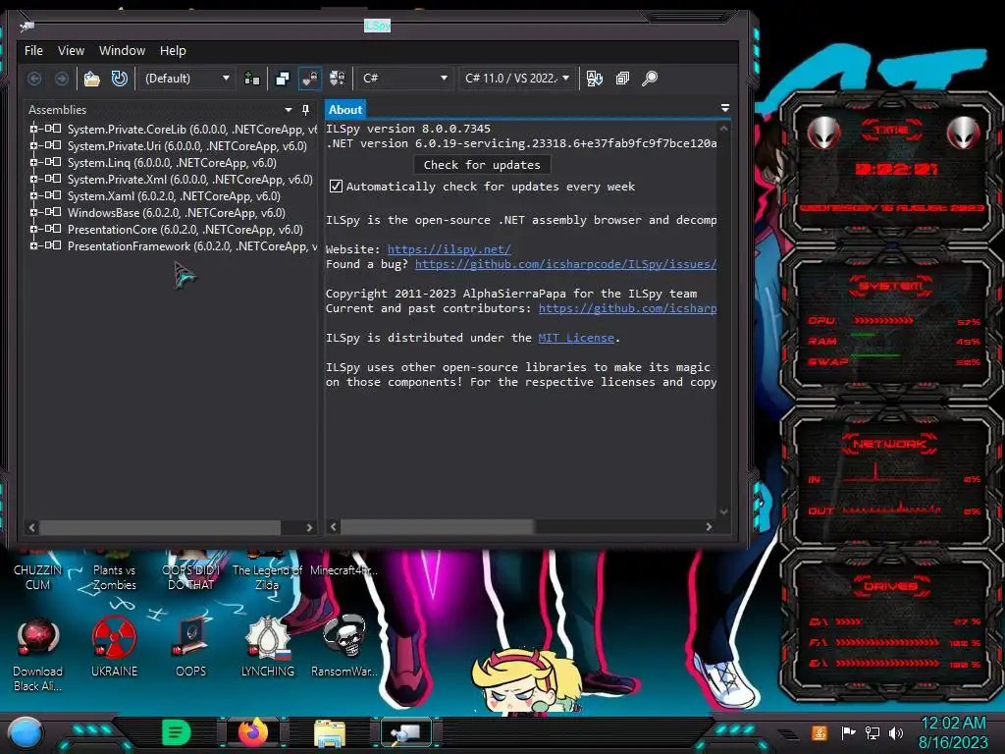Open the document tab list dropdown
Screen dimensions: 1005x754
tap(725, 108)
